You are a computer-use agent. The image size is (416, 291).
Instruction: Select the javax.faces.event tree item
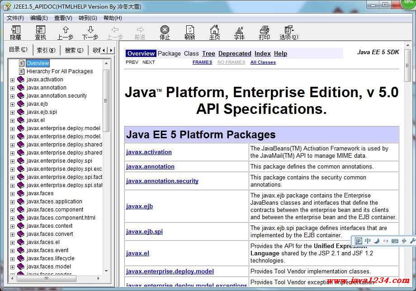[47, 250]
